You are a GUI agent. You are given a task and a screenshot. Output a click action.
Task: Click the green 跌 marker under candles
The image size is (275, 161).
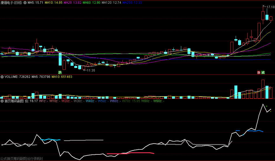(x=60, y=73)
